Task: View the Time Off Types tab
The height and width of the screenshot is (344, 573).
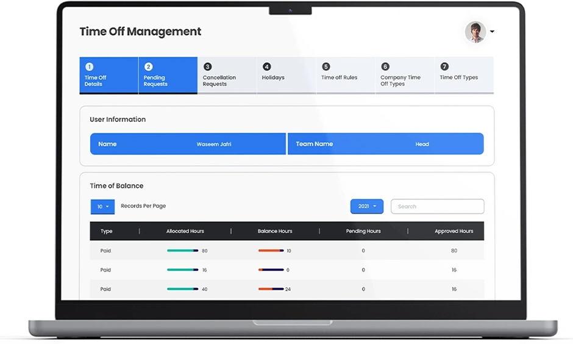Action: tap(464, 75)
